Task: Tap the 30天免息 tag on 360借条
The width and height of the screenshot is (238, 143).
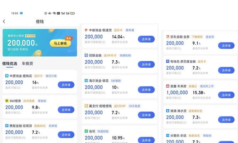Action: [29, 101]
